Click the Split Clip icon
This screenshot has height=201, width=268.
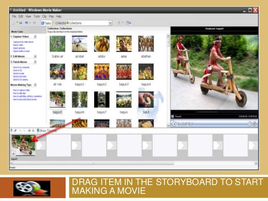pyautogui.click(x=250, y=124)
